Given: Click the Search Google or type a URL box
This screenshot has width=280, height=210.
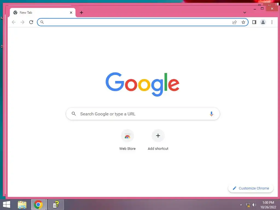Looking at the screenshot, I should pos(143,114).
